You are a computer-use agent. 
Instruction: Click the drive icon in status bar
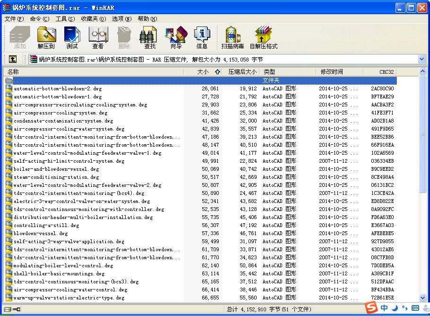[8, 309]
